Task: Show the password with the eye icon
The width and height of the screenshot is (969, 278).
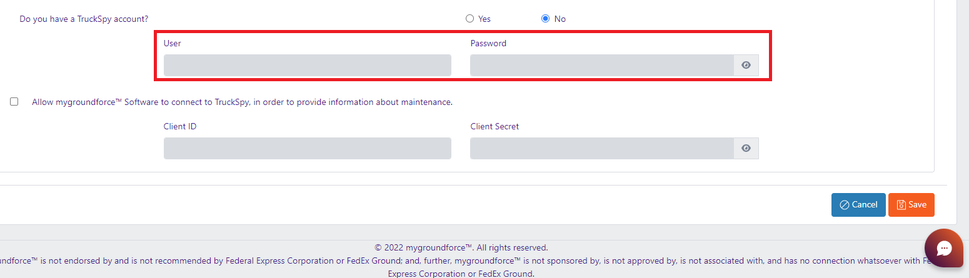Action: 746,66
